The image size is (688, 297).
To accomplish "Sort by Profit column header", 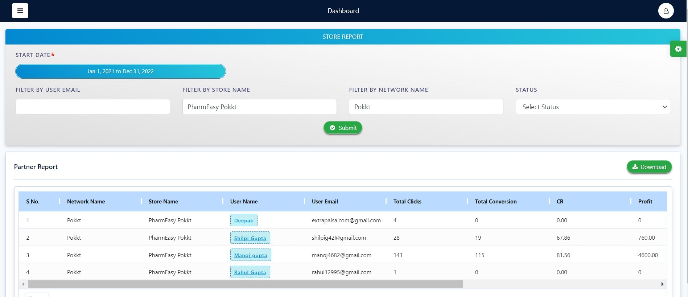I will pyautogui.click(x=645, y=202).
